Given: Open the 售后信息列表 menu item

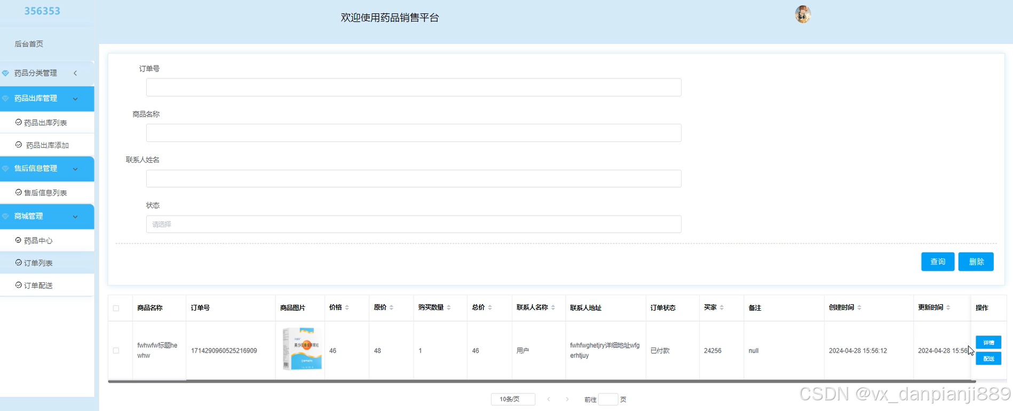Looking at the screenshot, I should point(47,192).
